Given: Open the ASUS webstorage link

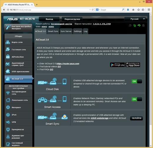Looking at the screenshot, I should 100,118.
